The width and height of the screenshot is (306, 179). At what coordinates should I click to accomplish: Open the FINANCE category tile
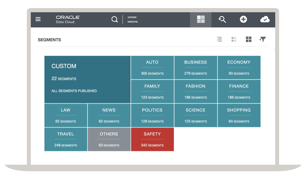click(239, 91)
